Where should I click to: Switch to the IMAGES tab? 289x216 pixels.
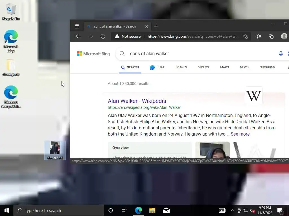(x=181, y=67)
